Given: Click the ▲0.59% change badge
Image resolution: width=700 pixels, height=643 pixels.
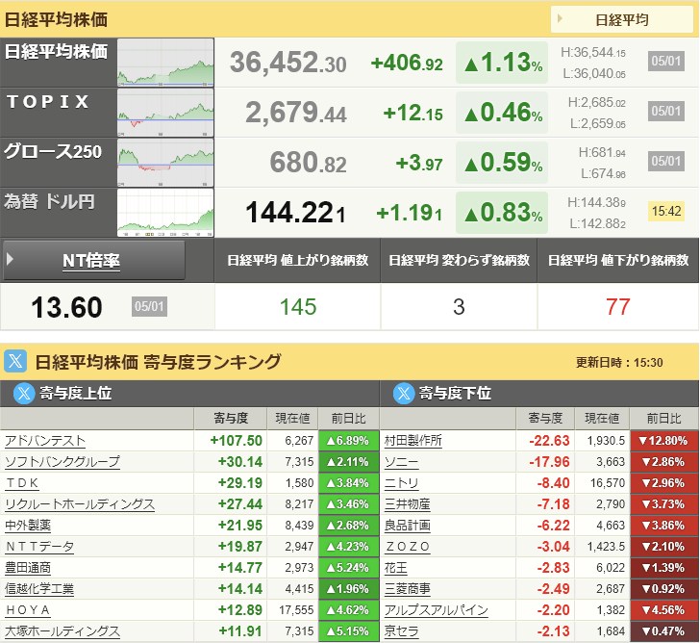Looking at the screenshot, I should (x=502, y=163).
